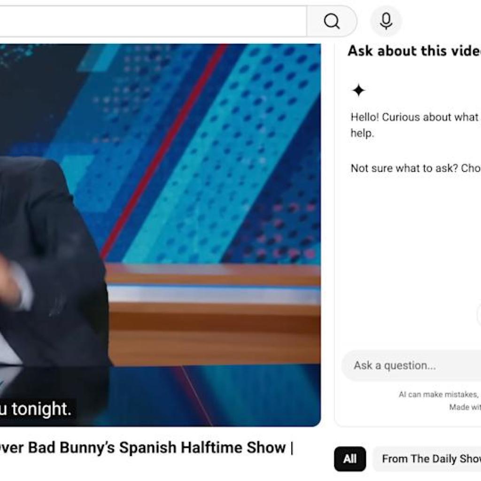Viewport: 481px width, 481px height.
Task: Tap the magnifying glass to run a search
Action: pos(333,21)
